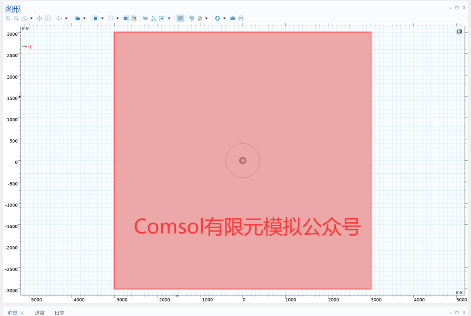Open the axes view dropdown arrow
This screenshot has height=316, width=471.
coord(66,18)
